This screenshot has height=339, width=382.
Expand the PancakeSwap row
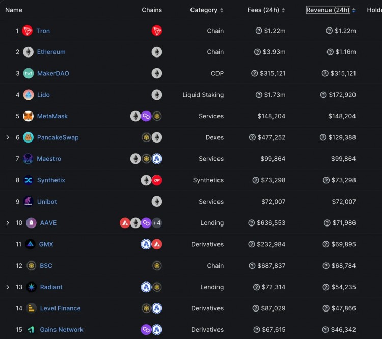click(x=7, y=137)
